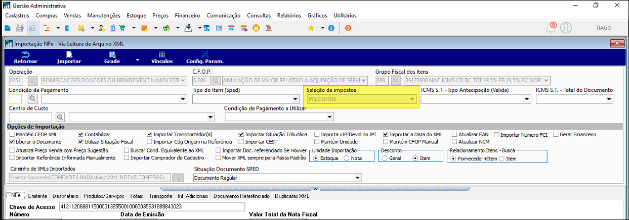Select the Geral discount radio
Screen dimensions: 629x220
click(385, 158)
